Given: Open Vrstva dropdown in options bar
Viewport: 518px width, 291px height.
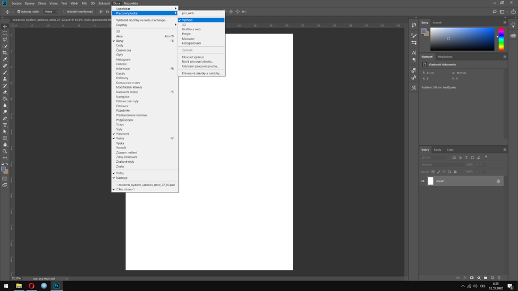Looking at the screenshot, I should coord(51,12).
